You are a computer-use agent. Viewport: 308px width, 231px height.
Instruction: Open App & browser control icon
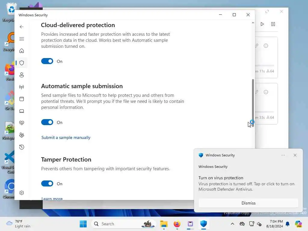point(22,99)
